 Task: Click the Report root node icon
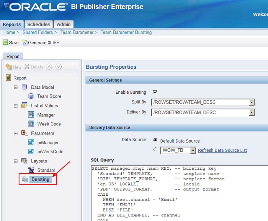click(x=8, y=78)
